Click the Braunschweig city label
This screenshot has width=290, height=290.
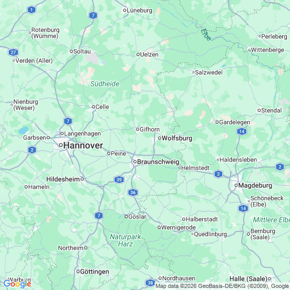click(x=158, y=162)
